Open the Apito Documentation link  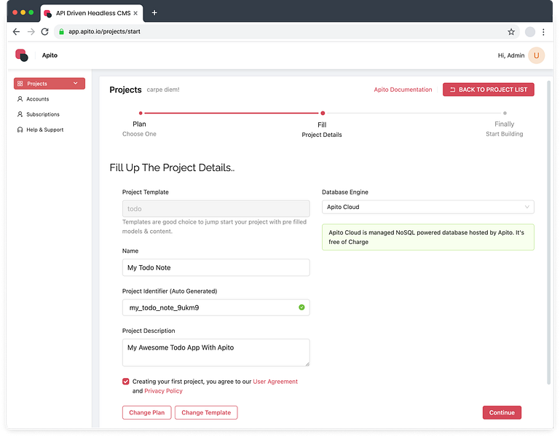(x=403, y=90)
